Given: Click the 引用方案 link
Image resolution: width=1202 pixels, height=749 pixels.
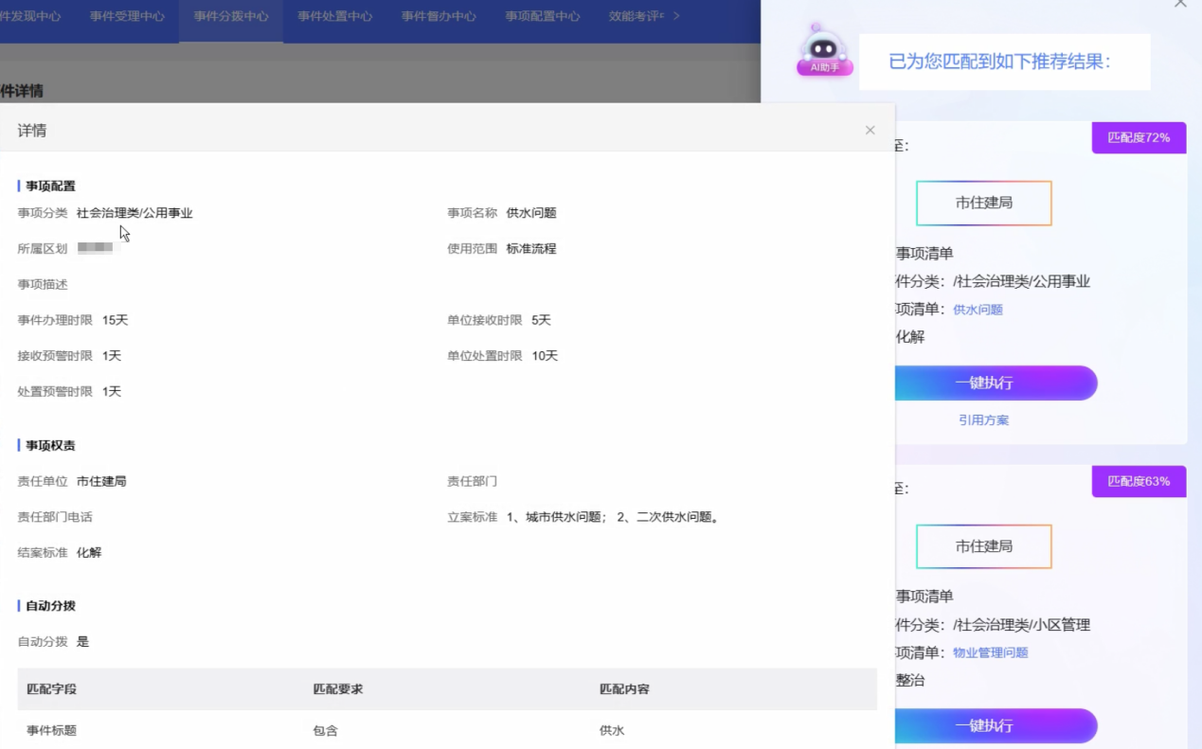Looking at the screenshot, I should (983, 420).
